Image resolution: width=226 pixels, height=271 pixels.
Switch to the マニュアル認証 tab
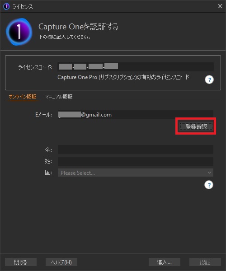(59, 97)
